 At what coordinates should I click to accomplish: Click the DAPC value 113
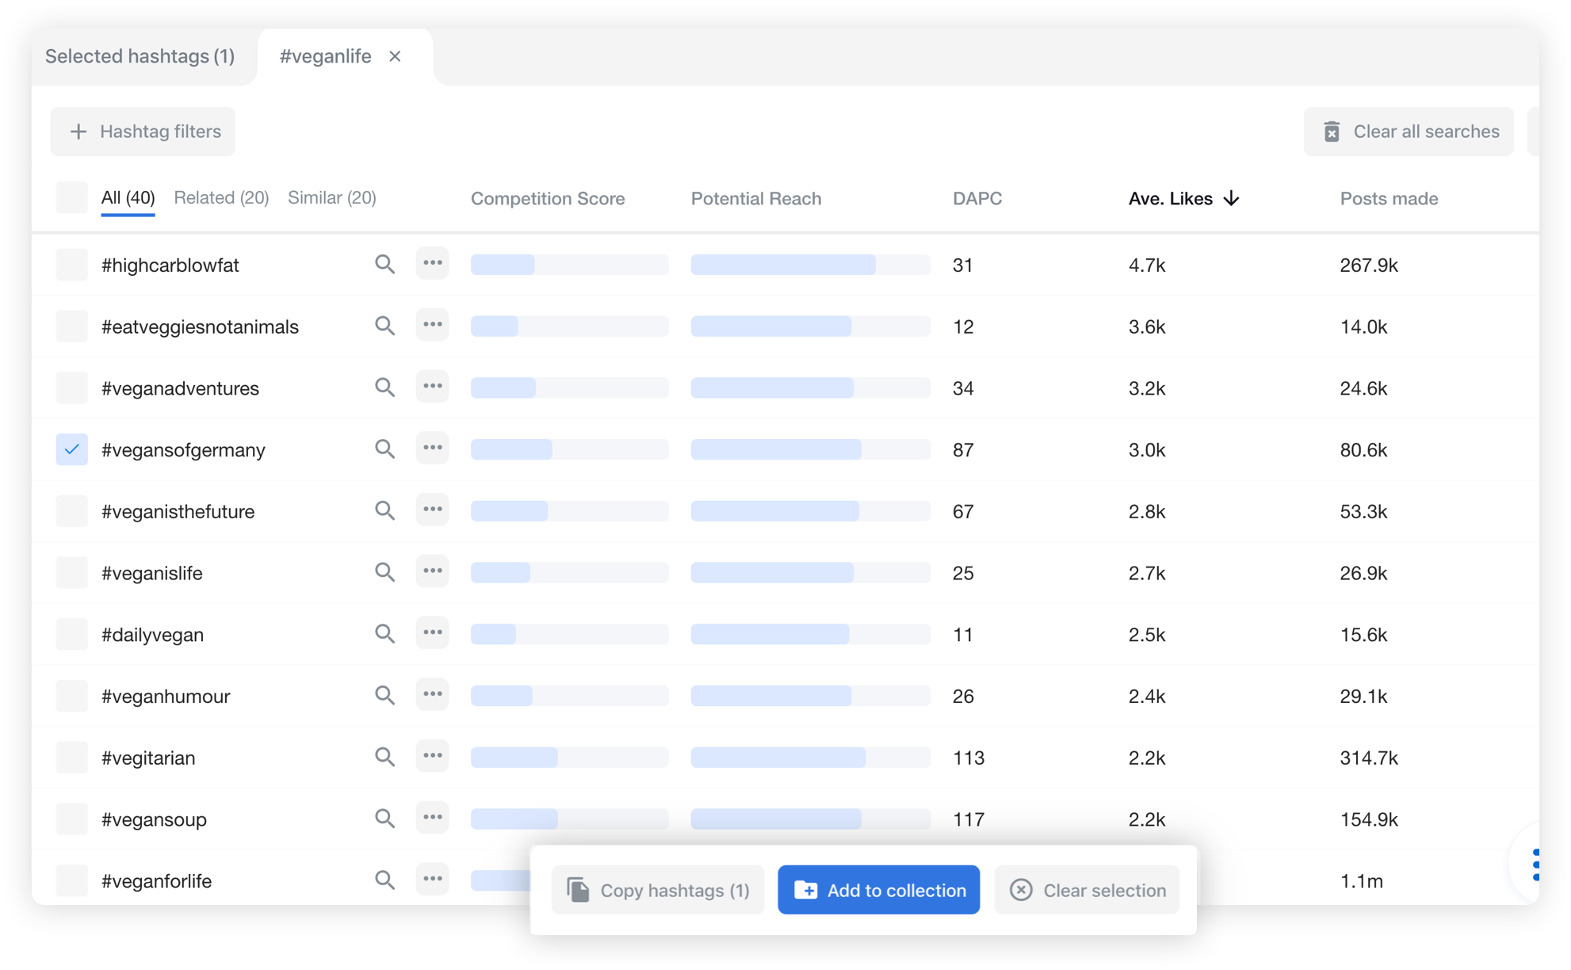coord(969,758)
